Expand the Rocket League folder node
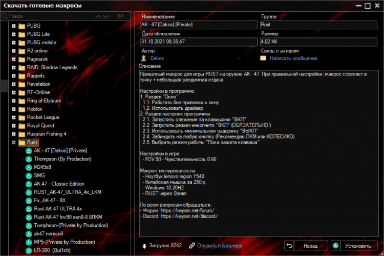384x256 pixels. 13,117
